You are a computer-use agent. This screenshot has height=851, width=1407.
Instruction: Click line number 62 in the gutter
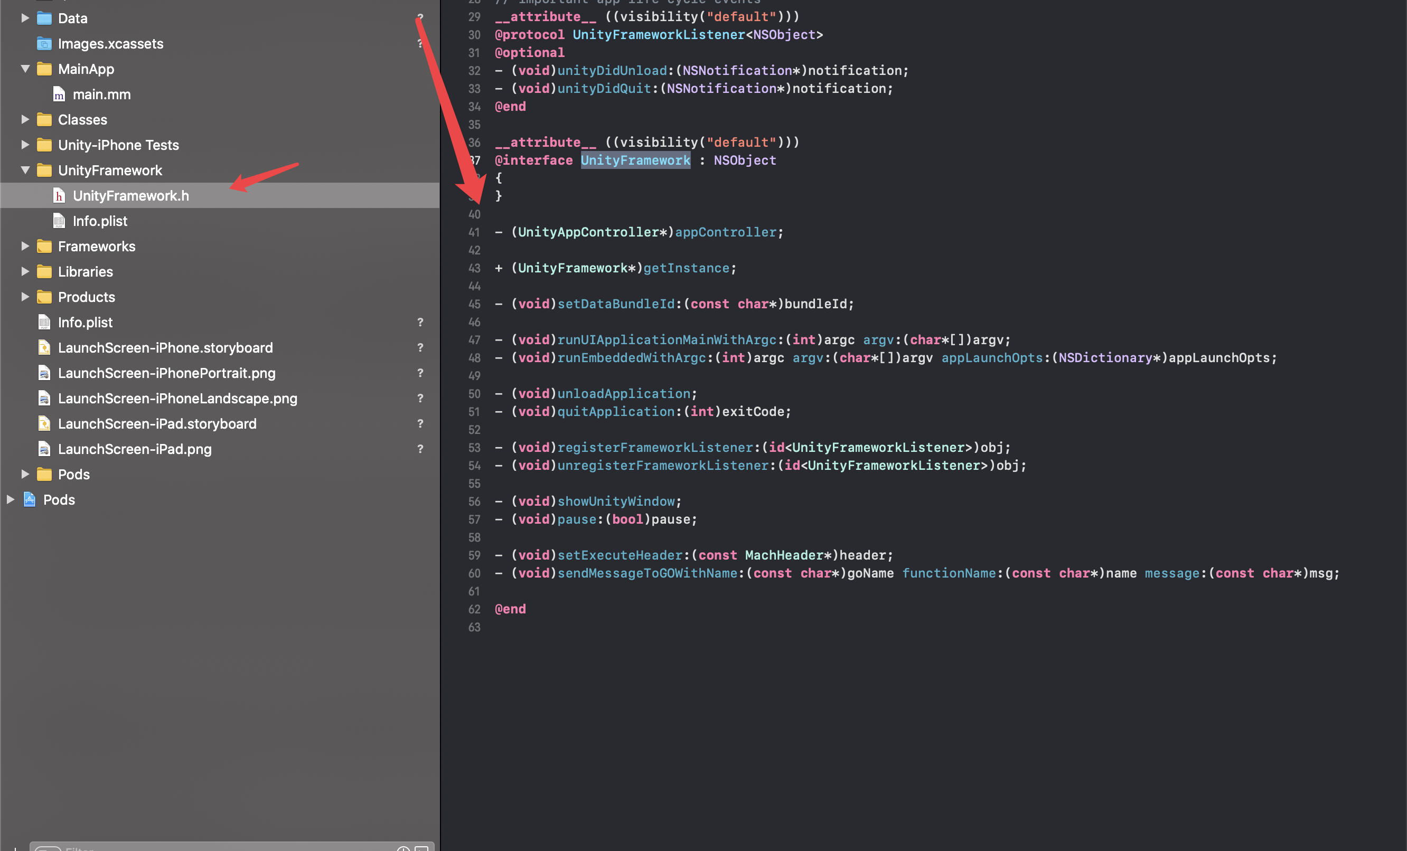[474, 610]
